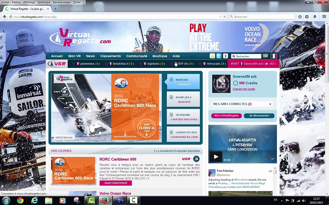Image resolution: width=329 pixels, height=205 pixels.
Task: Click the VSR logo in ranking bar
Action: click(x=57, y=64)
